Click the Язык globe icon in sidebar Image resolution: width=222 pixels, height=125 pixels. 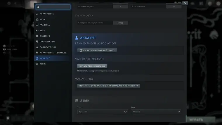coord(37,64)
